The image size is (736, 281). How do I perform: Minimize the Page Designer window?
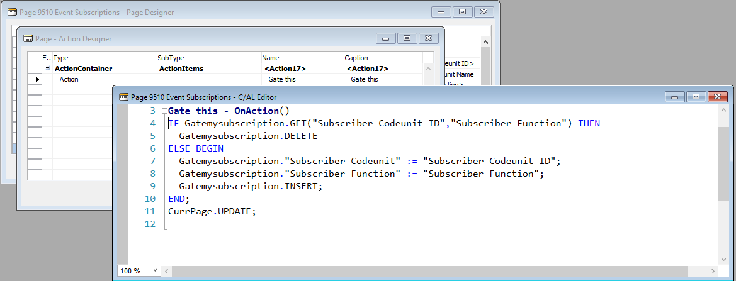click(442, 12)
